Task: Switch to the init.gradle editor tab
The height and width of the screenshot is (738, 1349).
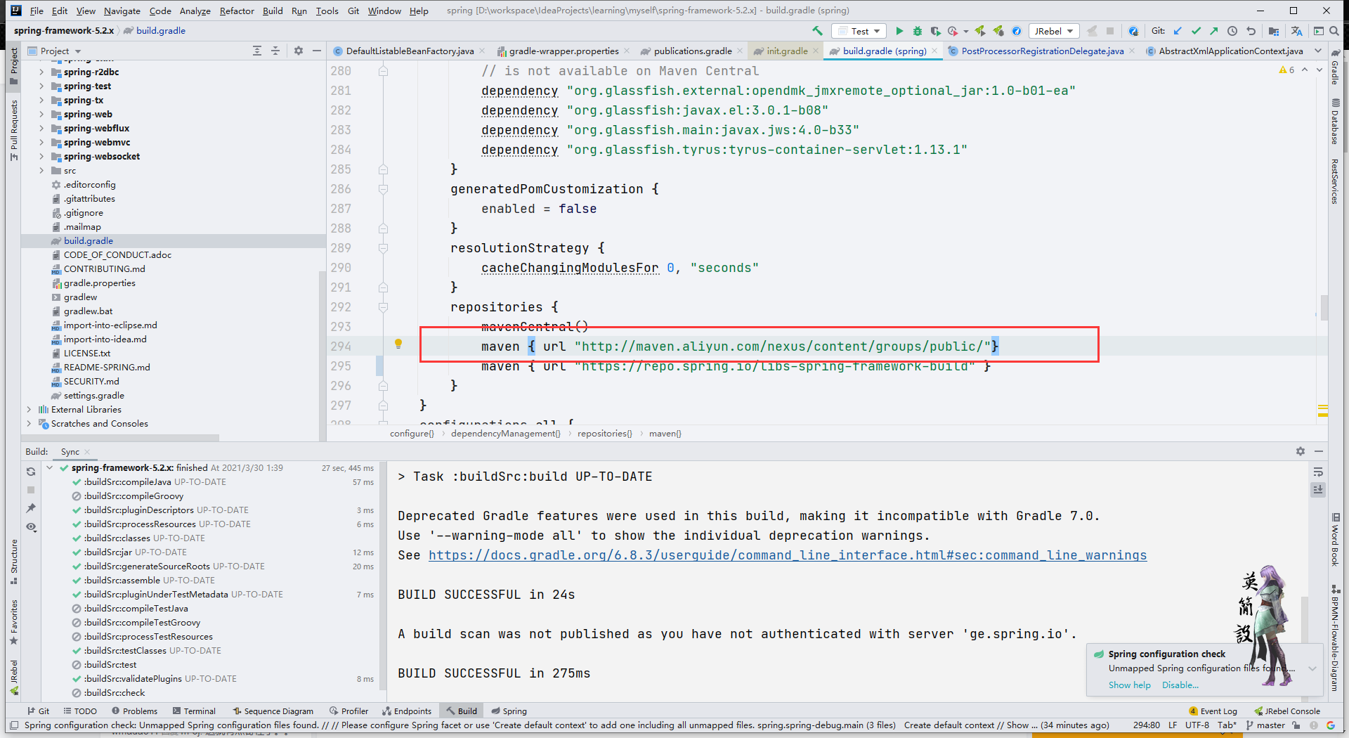Action: [785, 51]
